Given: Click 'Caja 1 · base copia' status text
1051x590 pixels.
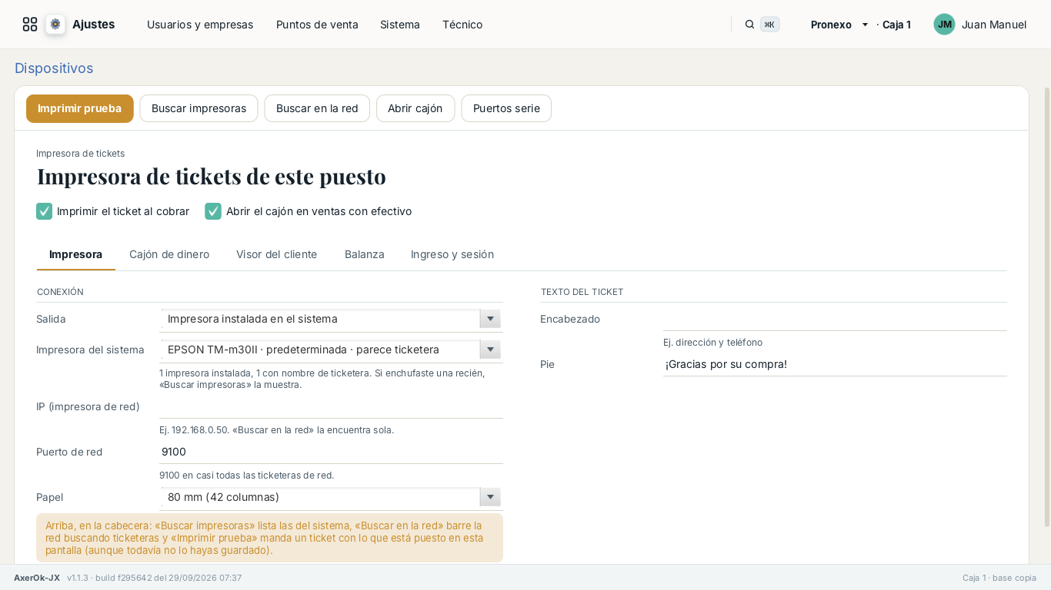Looking at the screenshot, I should click(x=999, y=578).
